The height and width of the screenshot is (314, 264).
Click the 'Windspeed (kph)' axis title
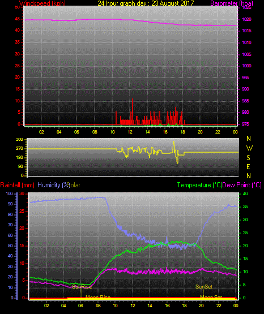pos(42,3)
